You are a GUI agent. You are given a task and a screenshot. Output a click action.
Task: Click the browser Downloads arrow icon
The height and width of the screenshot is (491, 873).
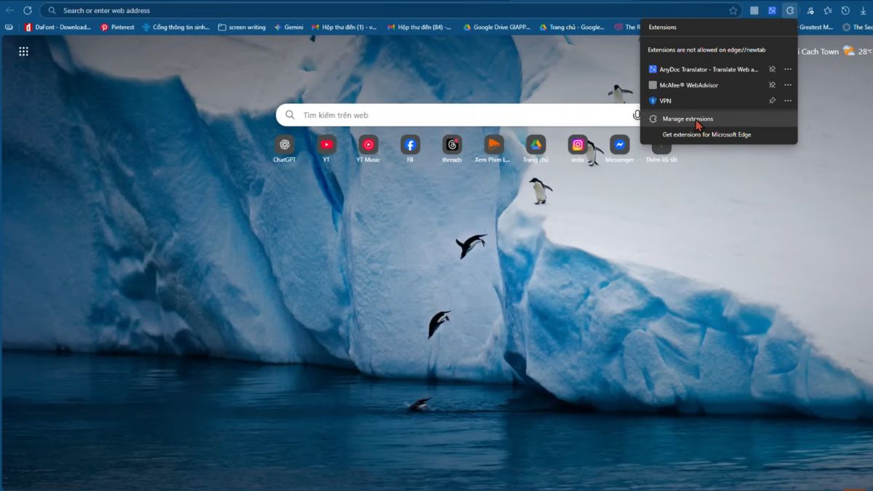coord(863,10)
